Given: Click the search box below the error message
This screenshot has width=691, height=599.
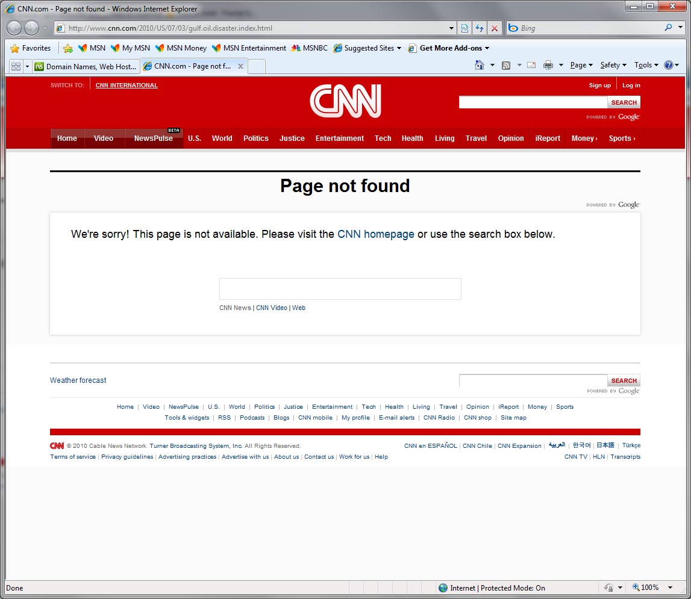Looking at the screenshot, I should point(340,289).
